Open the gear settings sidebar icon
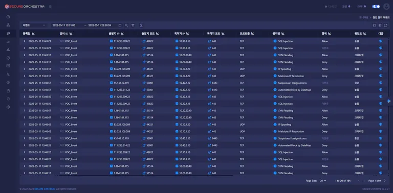The width and height of the screenshot is (393, 193). 8,107
